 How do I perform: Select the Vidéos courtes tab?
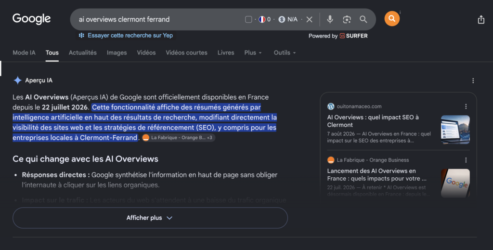tap(186, 53)
